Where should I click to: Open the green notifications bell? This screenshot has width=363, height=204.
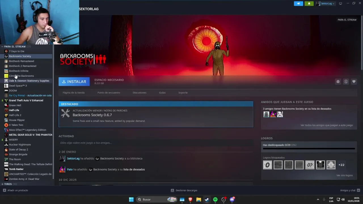pyautogui.click(x=309, y=3)
